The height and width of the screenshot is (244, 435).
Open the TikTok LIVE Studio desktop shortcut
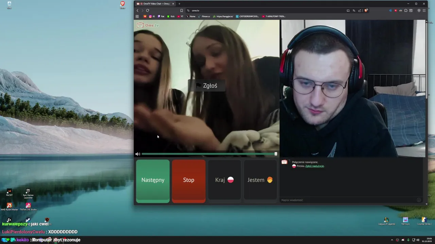click(x=28, y=207)
